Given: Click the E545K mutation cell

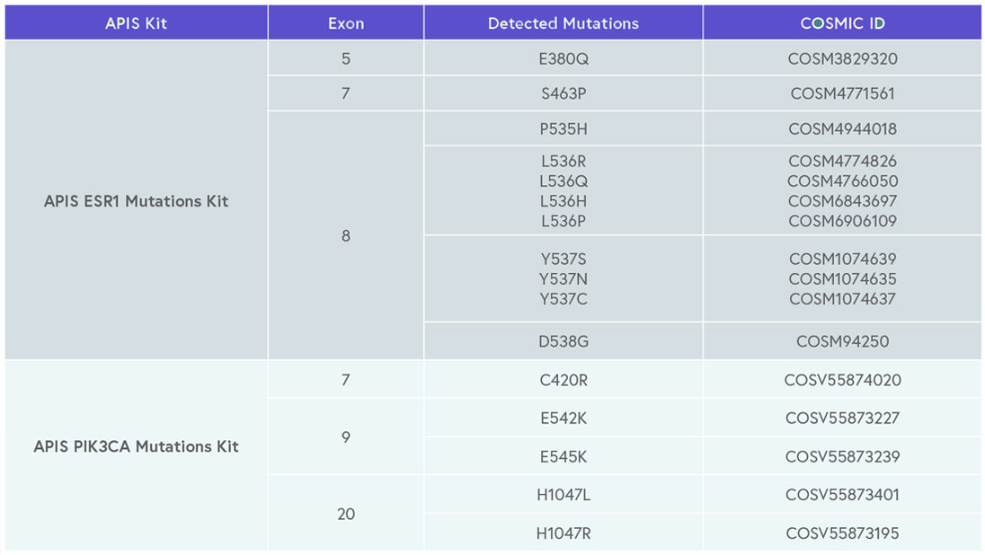Looking at the screenshot, I should (563, 457).
